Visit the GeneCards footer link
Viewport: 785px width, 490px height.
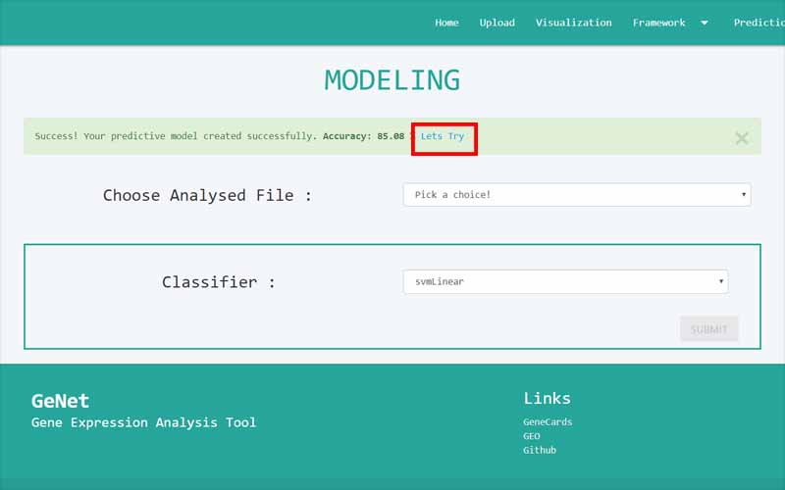pyautogui.click(x=548, y=422)
